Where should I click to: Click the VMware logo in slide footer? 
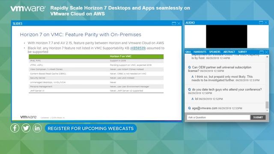(28, 117)
